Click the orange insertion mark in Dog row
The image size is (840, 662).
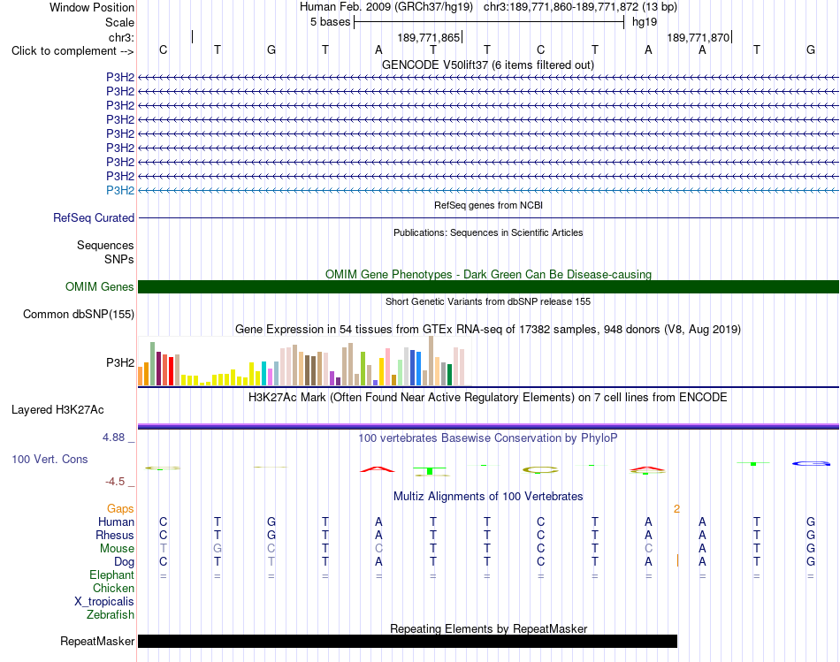pos(677,560)
